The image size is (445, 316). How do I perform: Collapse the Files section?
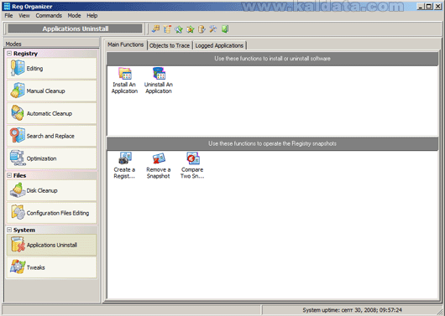pyautogui.click(x=9, y=175)
